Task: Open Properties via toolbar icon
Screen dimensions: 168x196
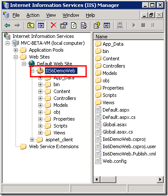Action: coord(63,25)
